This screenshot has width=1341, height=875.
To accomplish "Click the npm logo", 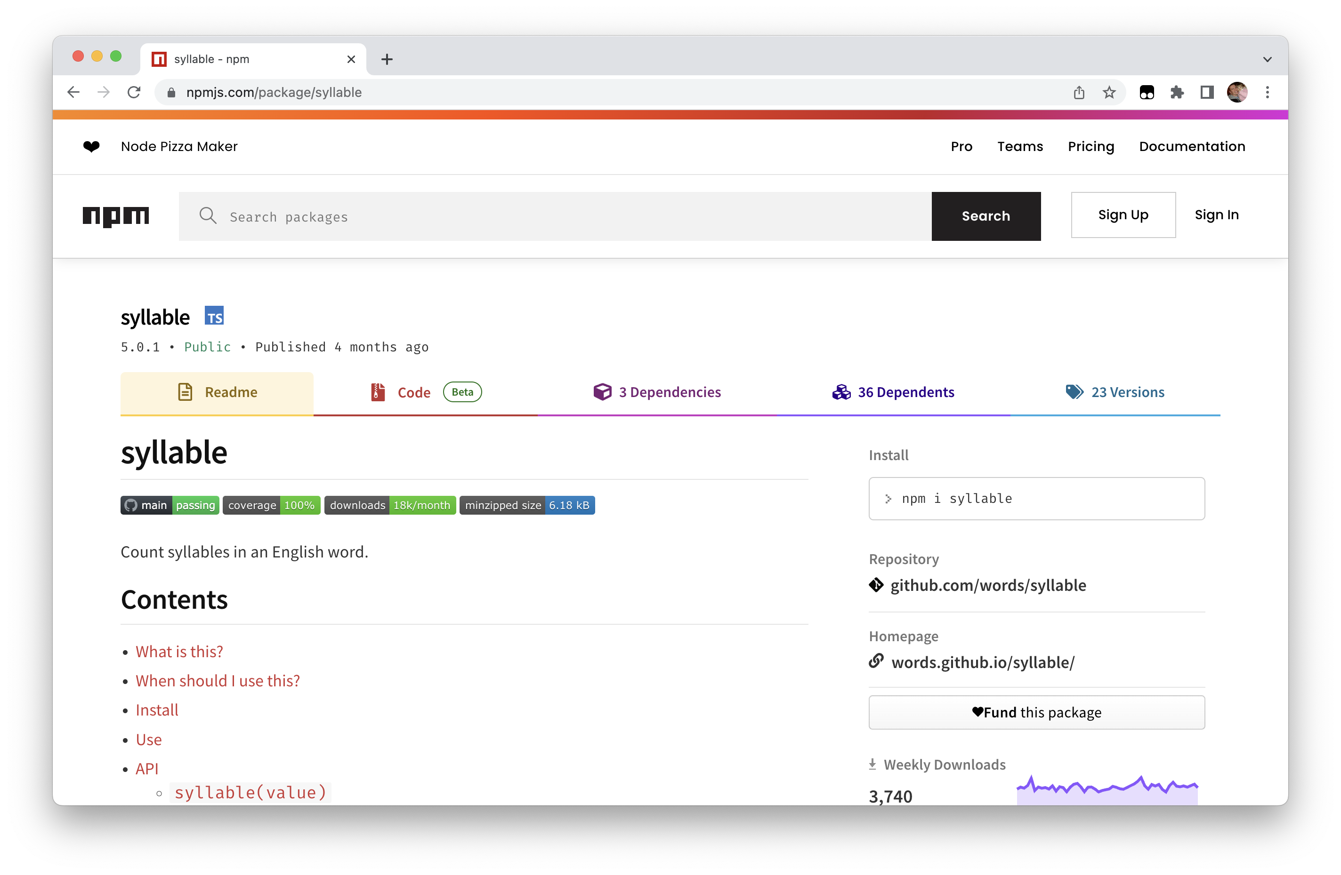I will tap(115, 216).
